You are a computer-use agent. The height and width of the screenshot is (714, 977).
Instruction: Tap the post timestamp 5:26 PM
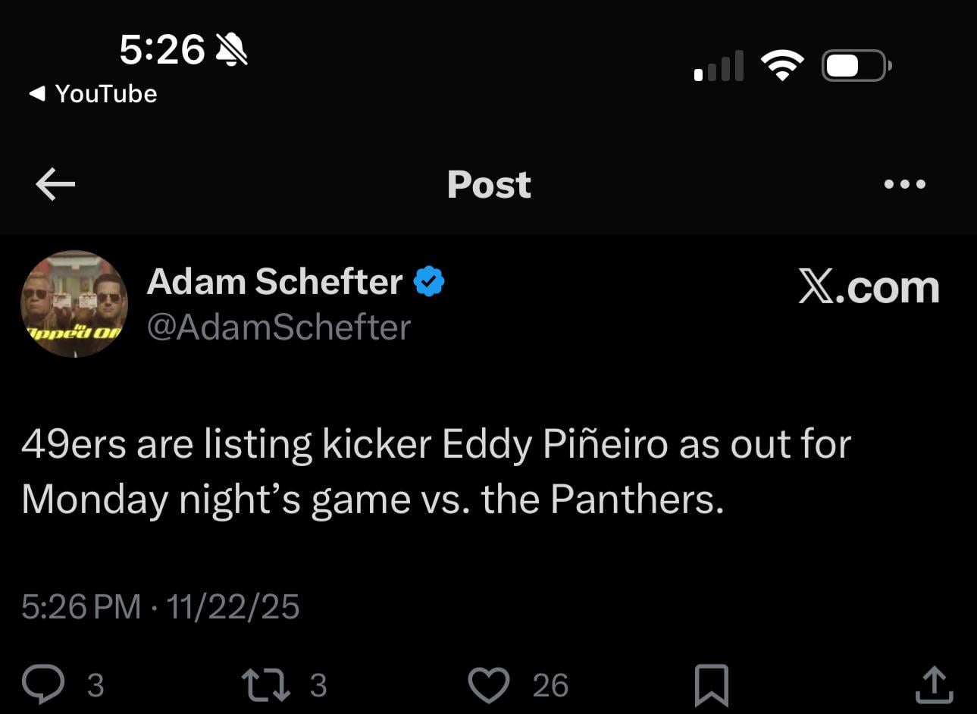pos(83,606)
